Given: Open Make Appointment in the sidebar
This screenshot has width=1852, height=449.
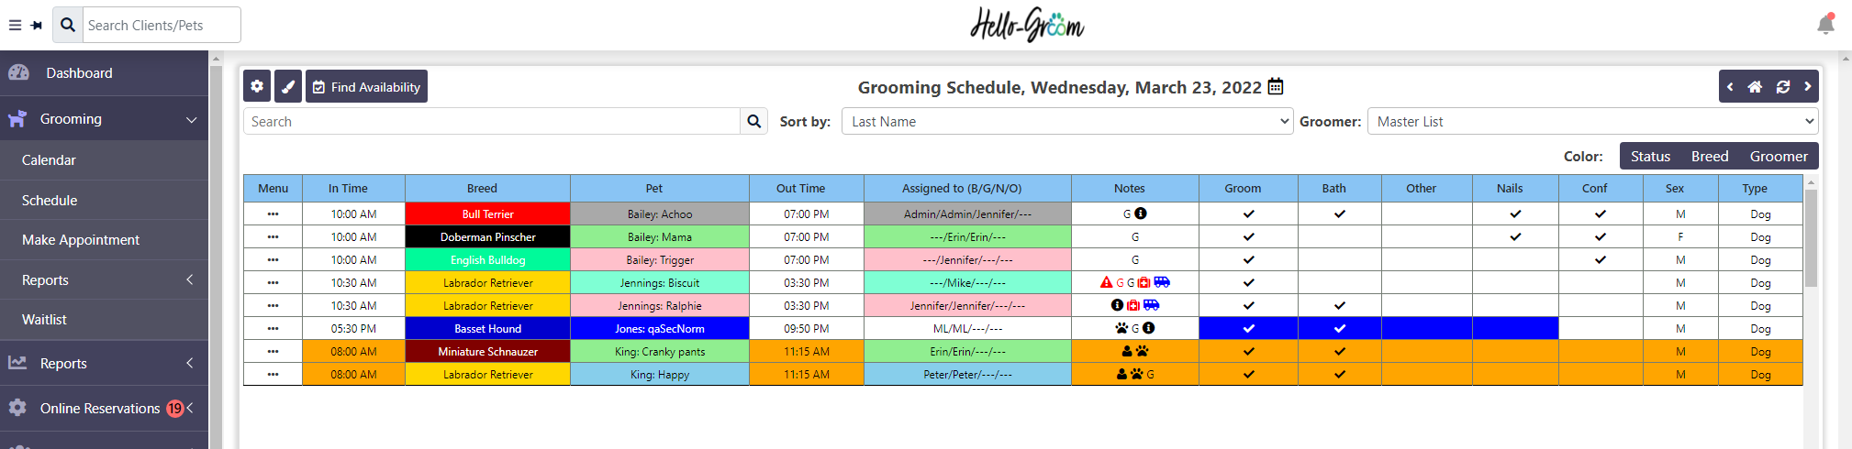Looking at the screenshot, I should [81, 240].
